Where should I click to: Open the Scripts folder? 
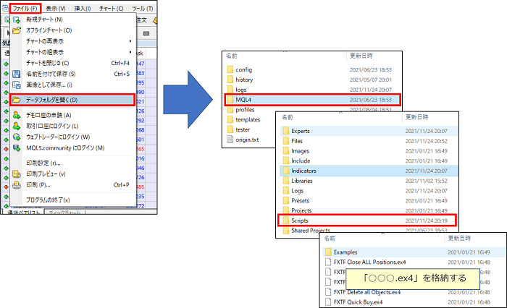tap(301, 220)
